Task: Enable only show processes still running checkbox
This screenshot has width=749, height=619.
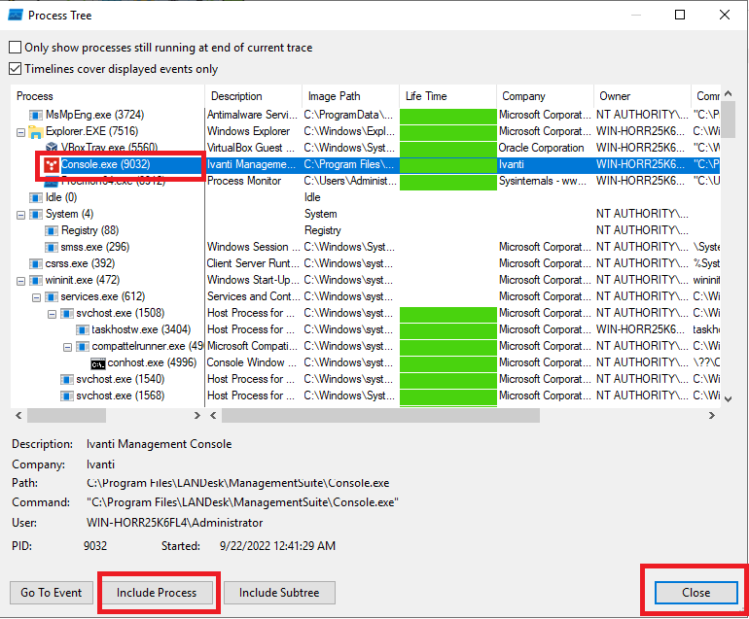Action: click(15, 48)
